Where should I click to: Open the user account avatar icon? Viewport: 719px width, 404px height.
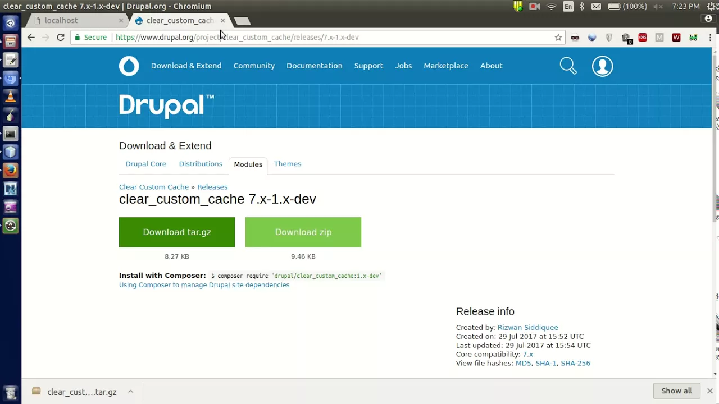point(602,66)
